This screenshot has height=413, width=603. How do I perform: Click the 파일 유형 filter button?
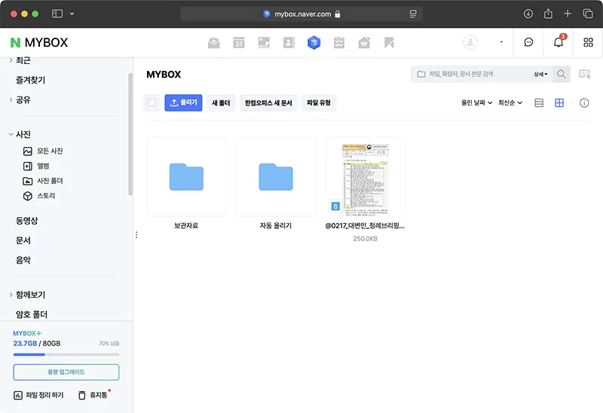tap(319, 102)
